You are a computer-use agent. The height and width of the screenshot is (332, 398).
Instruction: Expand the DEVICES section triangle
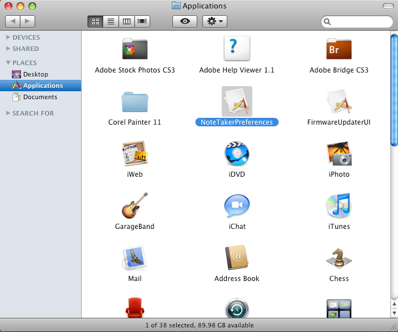point(8,37)
